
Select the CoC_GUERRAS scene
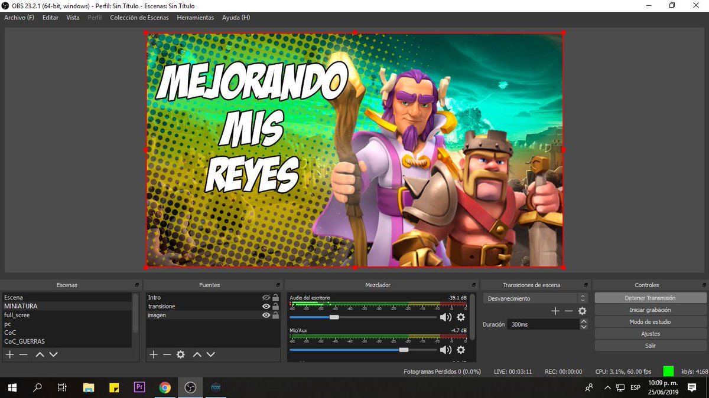coord(67,341)
